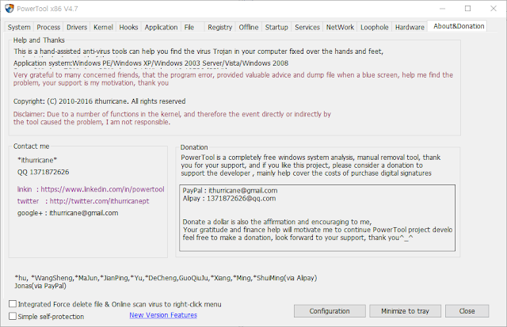The width and height of the screenshot is (507, 327).
Task: Select the Drivers tab
Action: [x=77, y=27]
